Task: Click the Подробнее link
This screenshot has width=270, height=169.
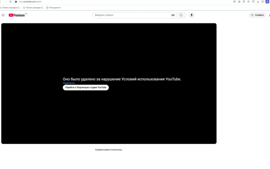Action: pyautogui.click(x=69, y=83)
